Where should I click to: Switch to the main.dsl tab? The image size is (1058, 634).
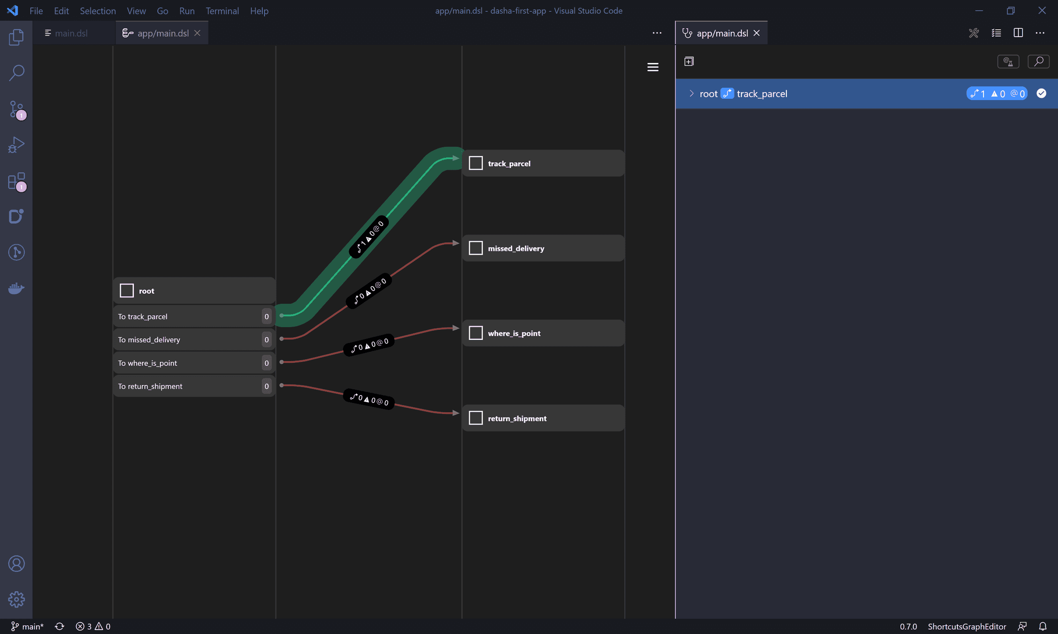[72, 33]
